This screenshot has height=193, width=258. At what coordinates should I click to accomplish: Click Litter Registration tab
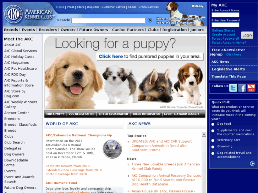pyautogui.click(x=113, y=114)
